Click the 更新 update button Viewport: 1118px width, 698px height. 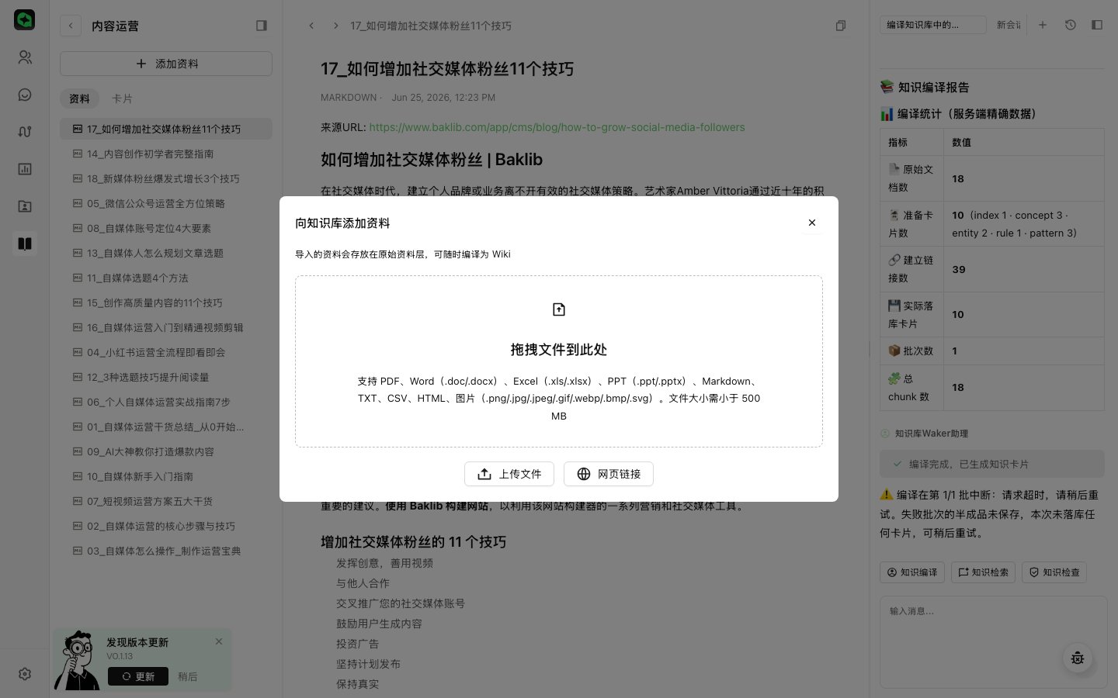137,676
